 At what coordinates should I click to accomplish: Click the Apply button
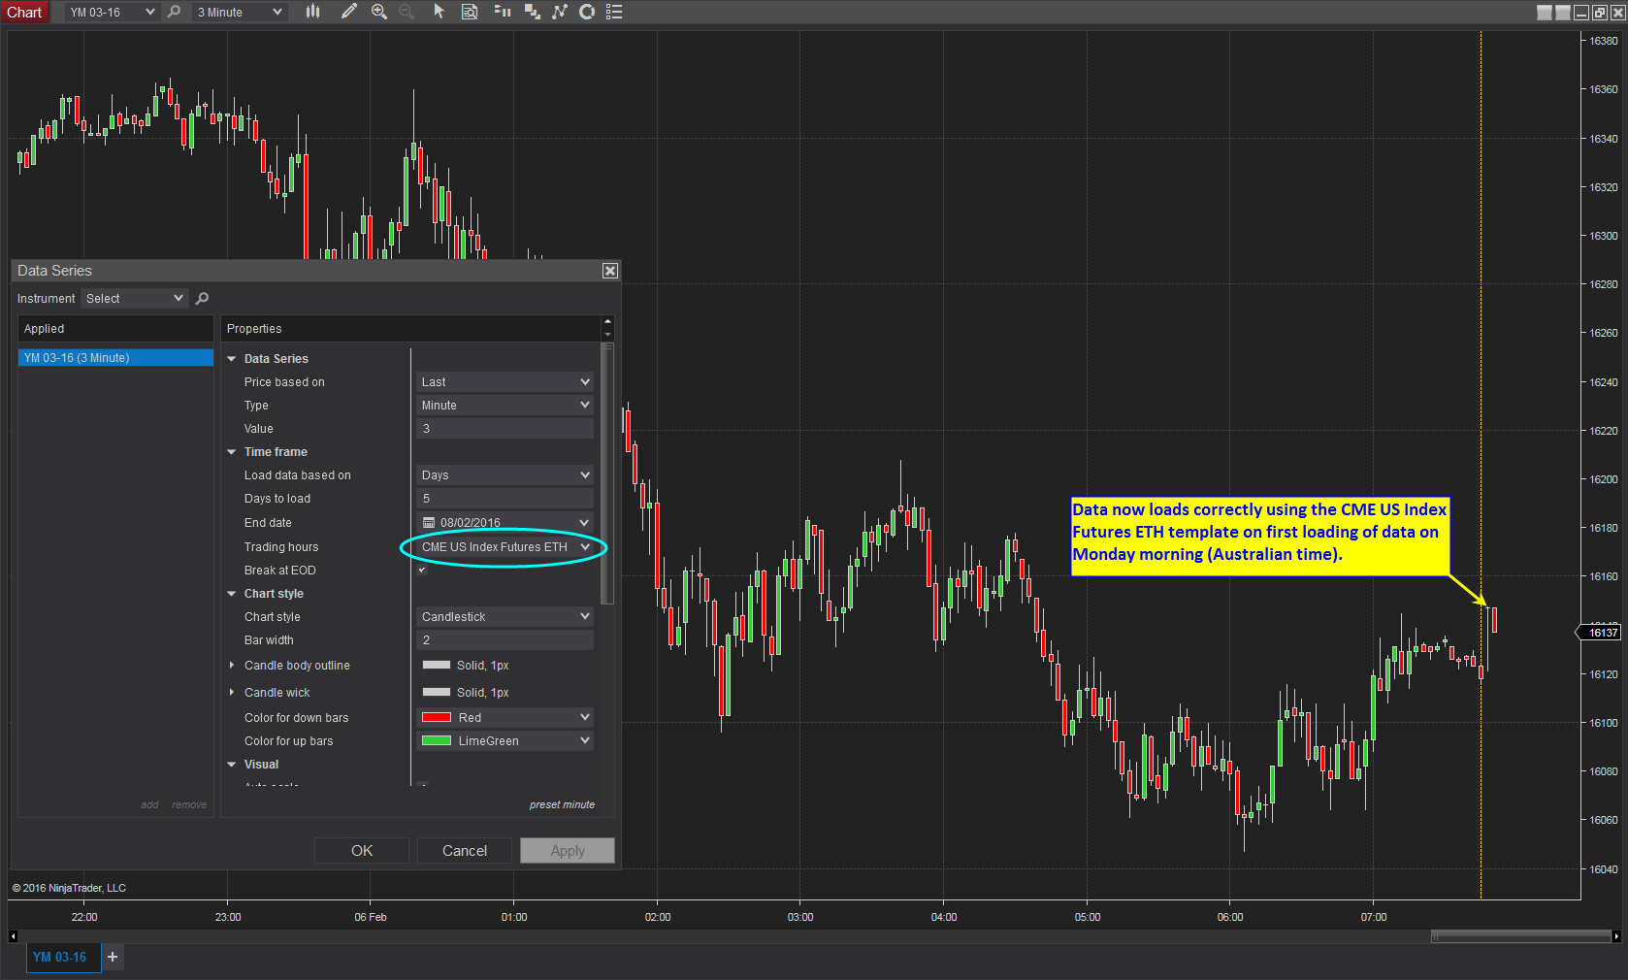pos(568,851)
